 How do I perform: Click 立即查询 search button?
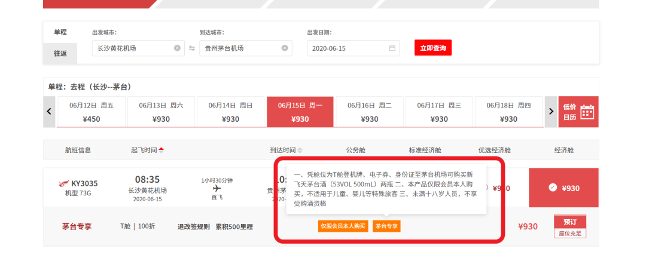click(x=433, y=48)
